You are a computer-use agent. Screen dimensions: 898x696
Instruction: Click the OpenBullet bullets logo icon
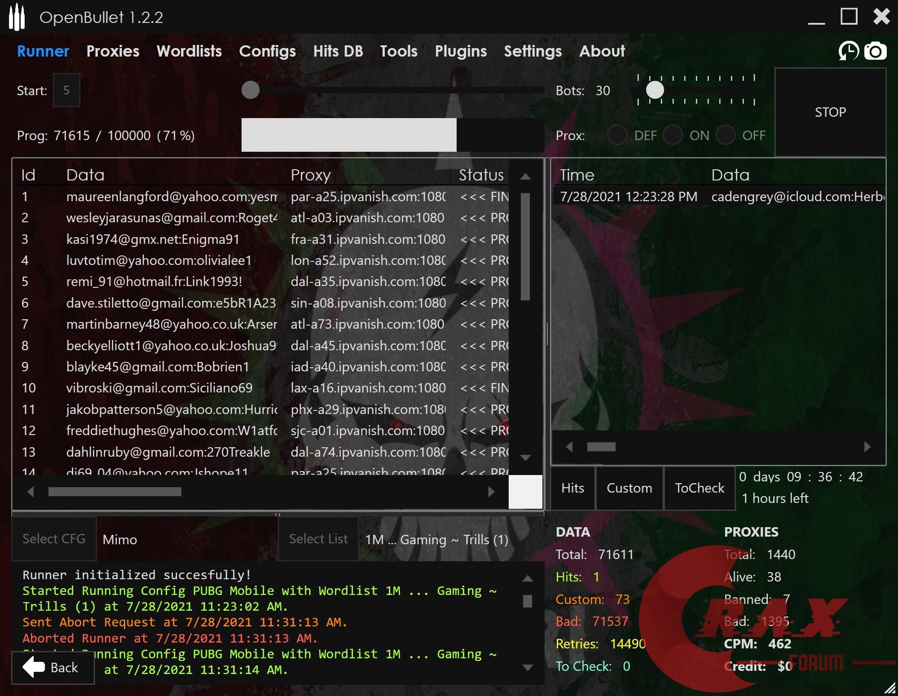tap(17, 17)
